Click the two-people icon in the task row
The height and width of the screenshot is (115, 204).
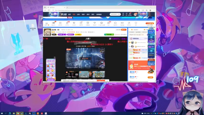point(108,23)
